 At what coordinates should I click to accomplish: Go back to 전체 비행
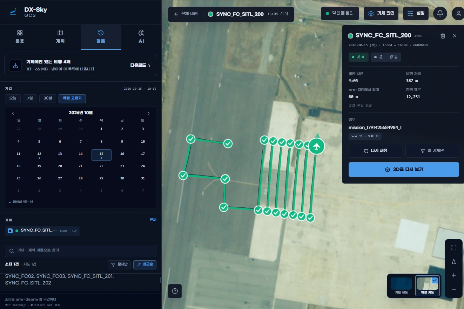(186, 14)
